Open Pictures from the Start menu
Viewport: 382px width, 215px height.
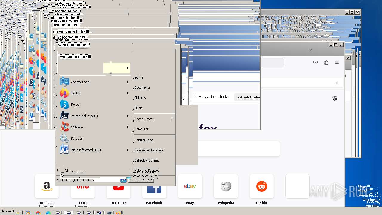click(140, 98)
